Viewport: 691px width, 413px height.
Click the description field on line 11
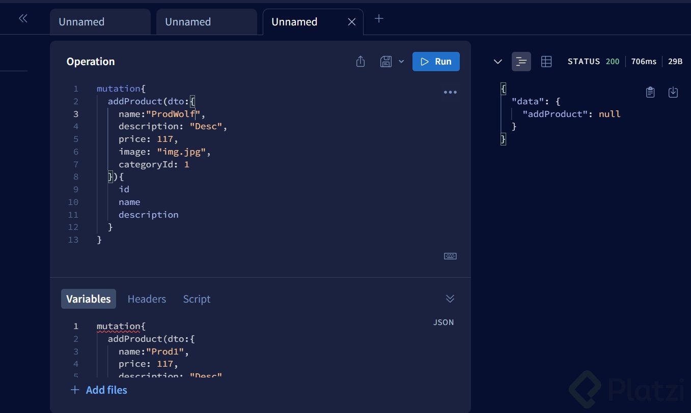pos(149,215)
